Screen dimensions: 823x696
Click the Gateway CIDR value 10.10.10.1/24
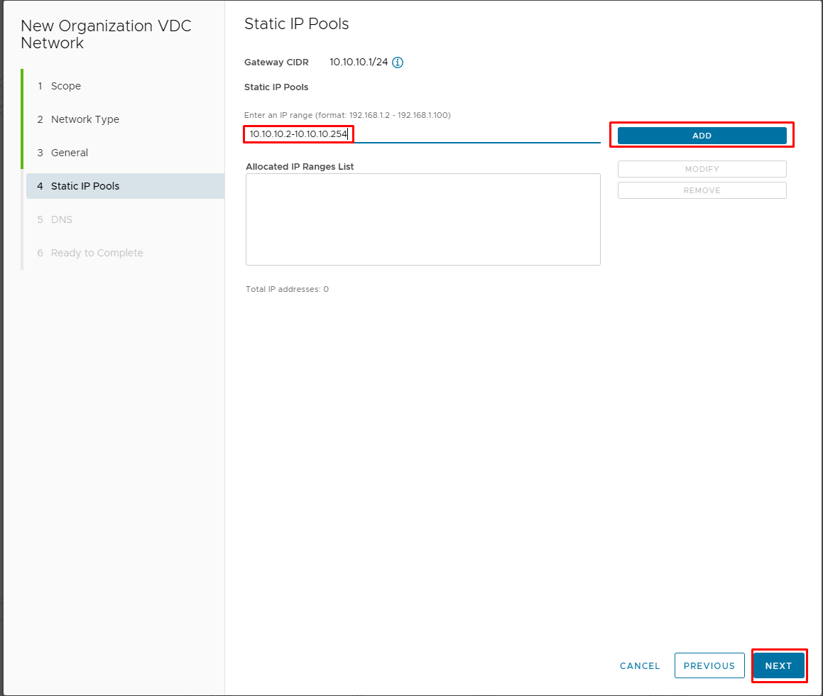(x=359, y=62)
